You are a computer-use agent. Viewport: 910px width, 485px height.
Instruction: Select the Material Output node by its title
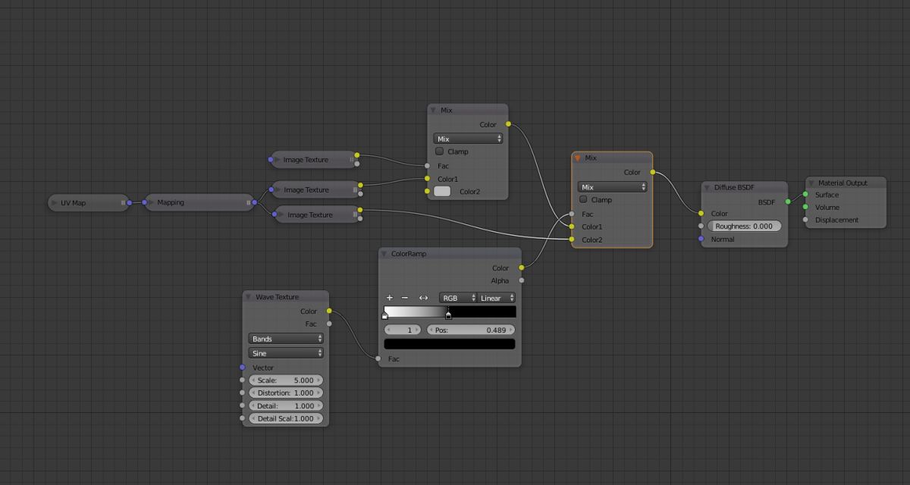pyautogui.click(x=843, y=183)
